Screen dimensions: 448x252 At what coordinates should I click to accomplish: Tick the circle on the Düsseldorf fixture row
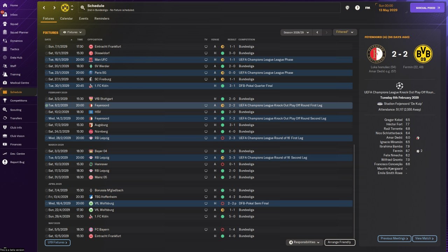[x=47, y=53]
